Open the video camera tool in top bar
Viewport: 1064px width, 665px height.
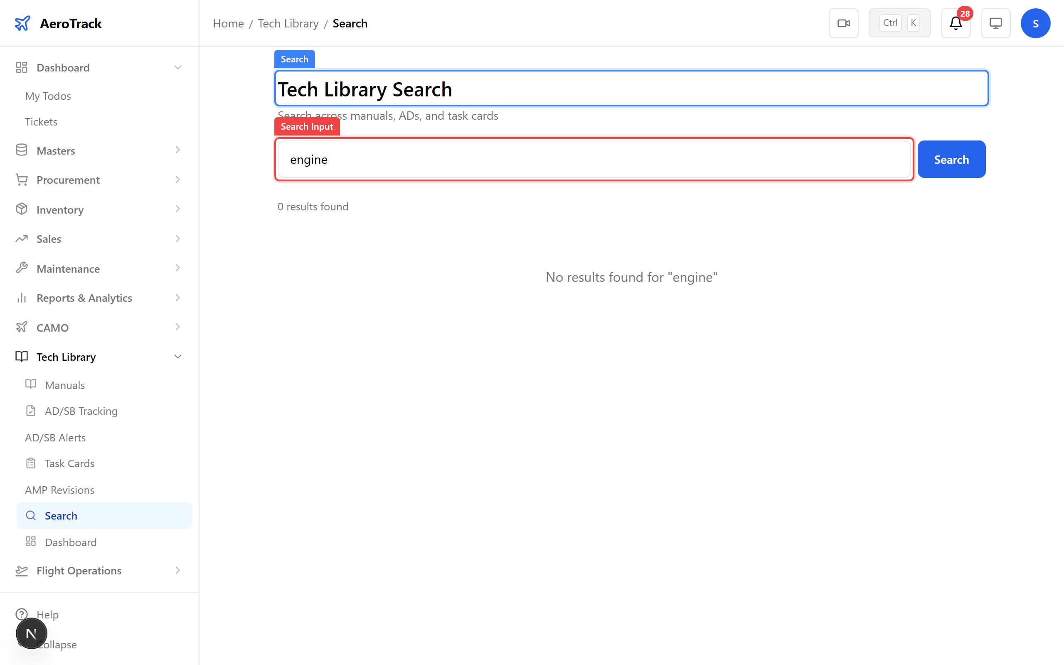click(843, 22)
